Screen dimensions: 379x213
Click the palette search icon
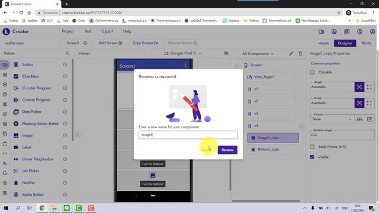68,53
